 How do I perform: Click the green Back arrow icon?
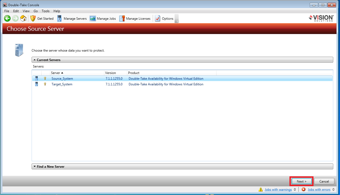click(x=7, y=18)
